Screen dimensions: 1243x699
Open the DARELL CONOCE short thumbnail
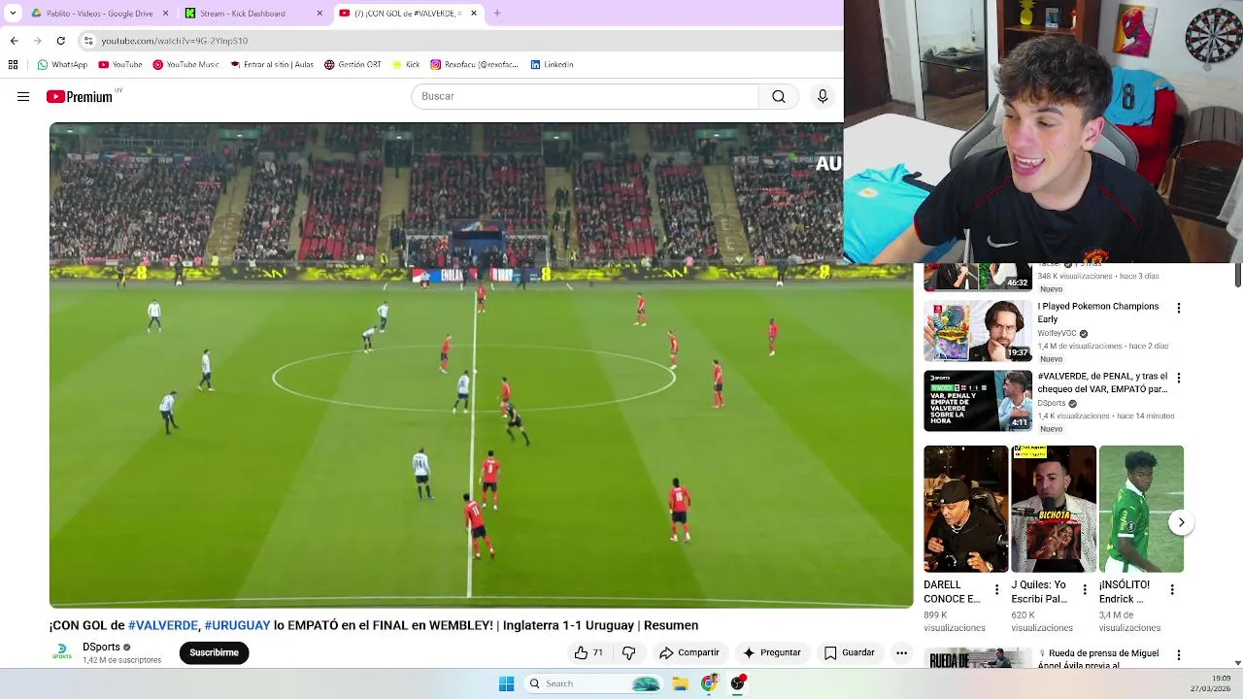point(965,509)
